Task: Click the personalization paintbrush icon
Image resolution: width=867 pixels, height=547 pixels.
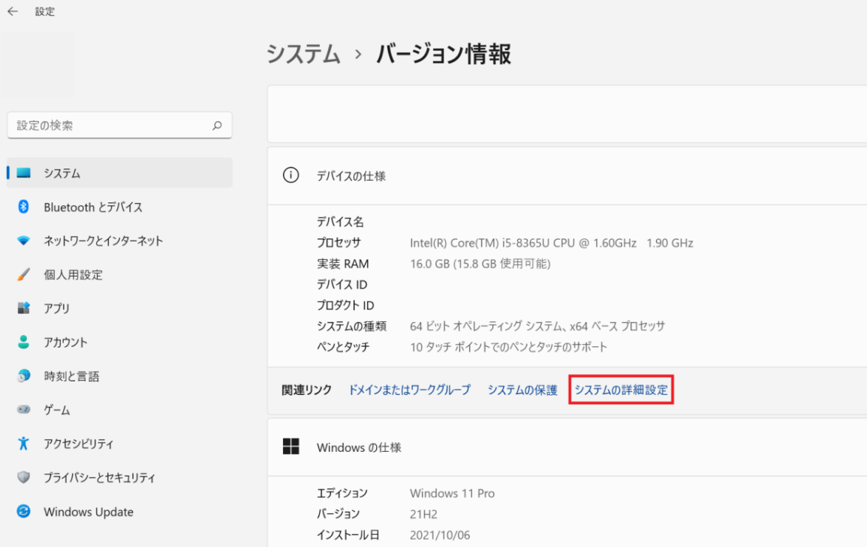Action: point(23,274)
